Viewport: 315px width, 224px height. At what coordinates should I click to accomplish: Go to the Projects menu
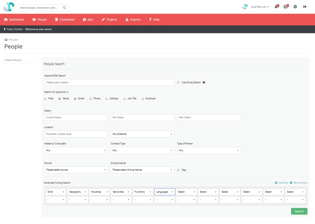pyautogui.click(x=109, y=19)
